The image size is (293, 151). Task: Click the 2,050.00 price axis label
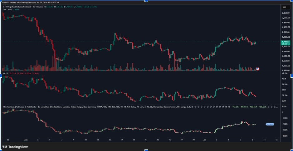click(286, 13)
